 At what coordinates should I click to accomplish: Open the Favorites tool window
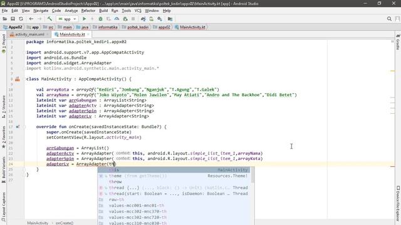pos(4,137)
